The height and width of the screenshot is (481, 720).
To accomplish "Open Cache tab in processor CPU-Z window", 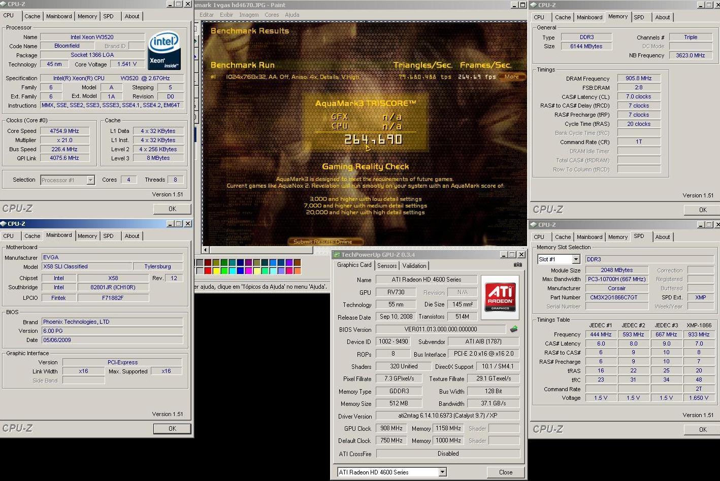I will pyautogui.click(x=32, y=16).
